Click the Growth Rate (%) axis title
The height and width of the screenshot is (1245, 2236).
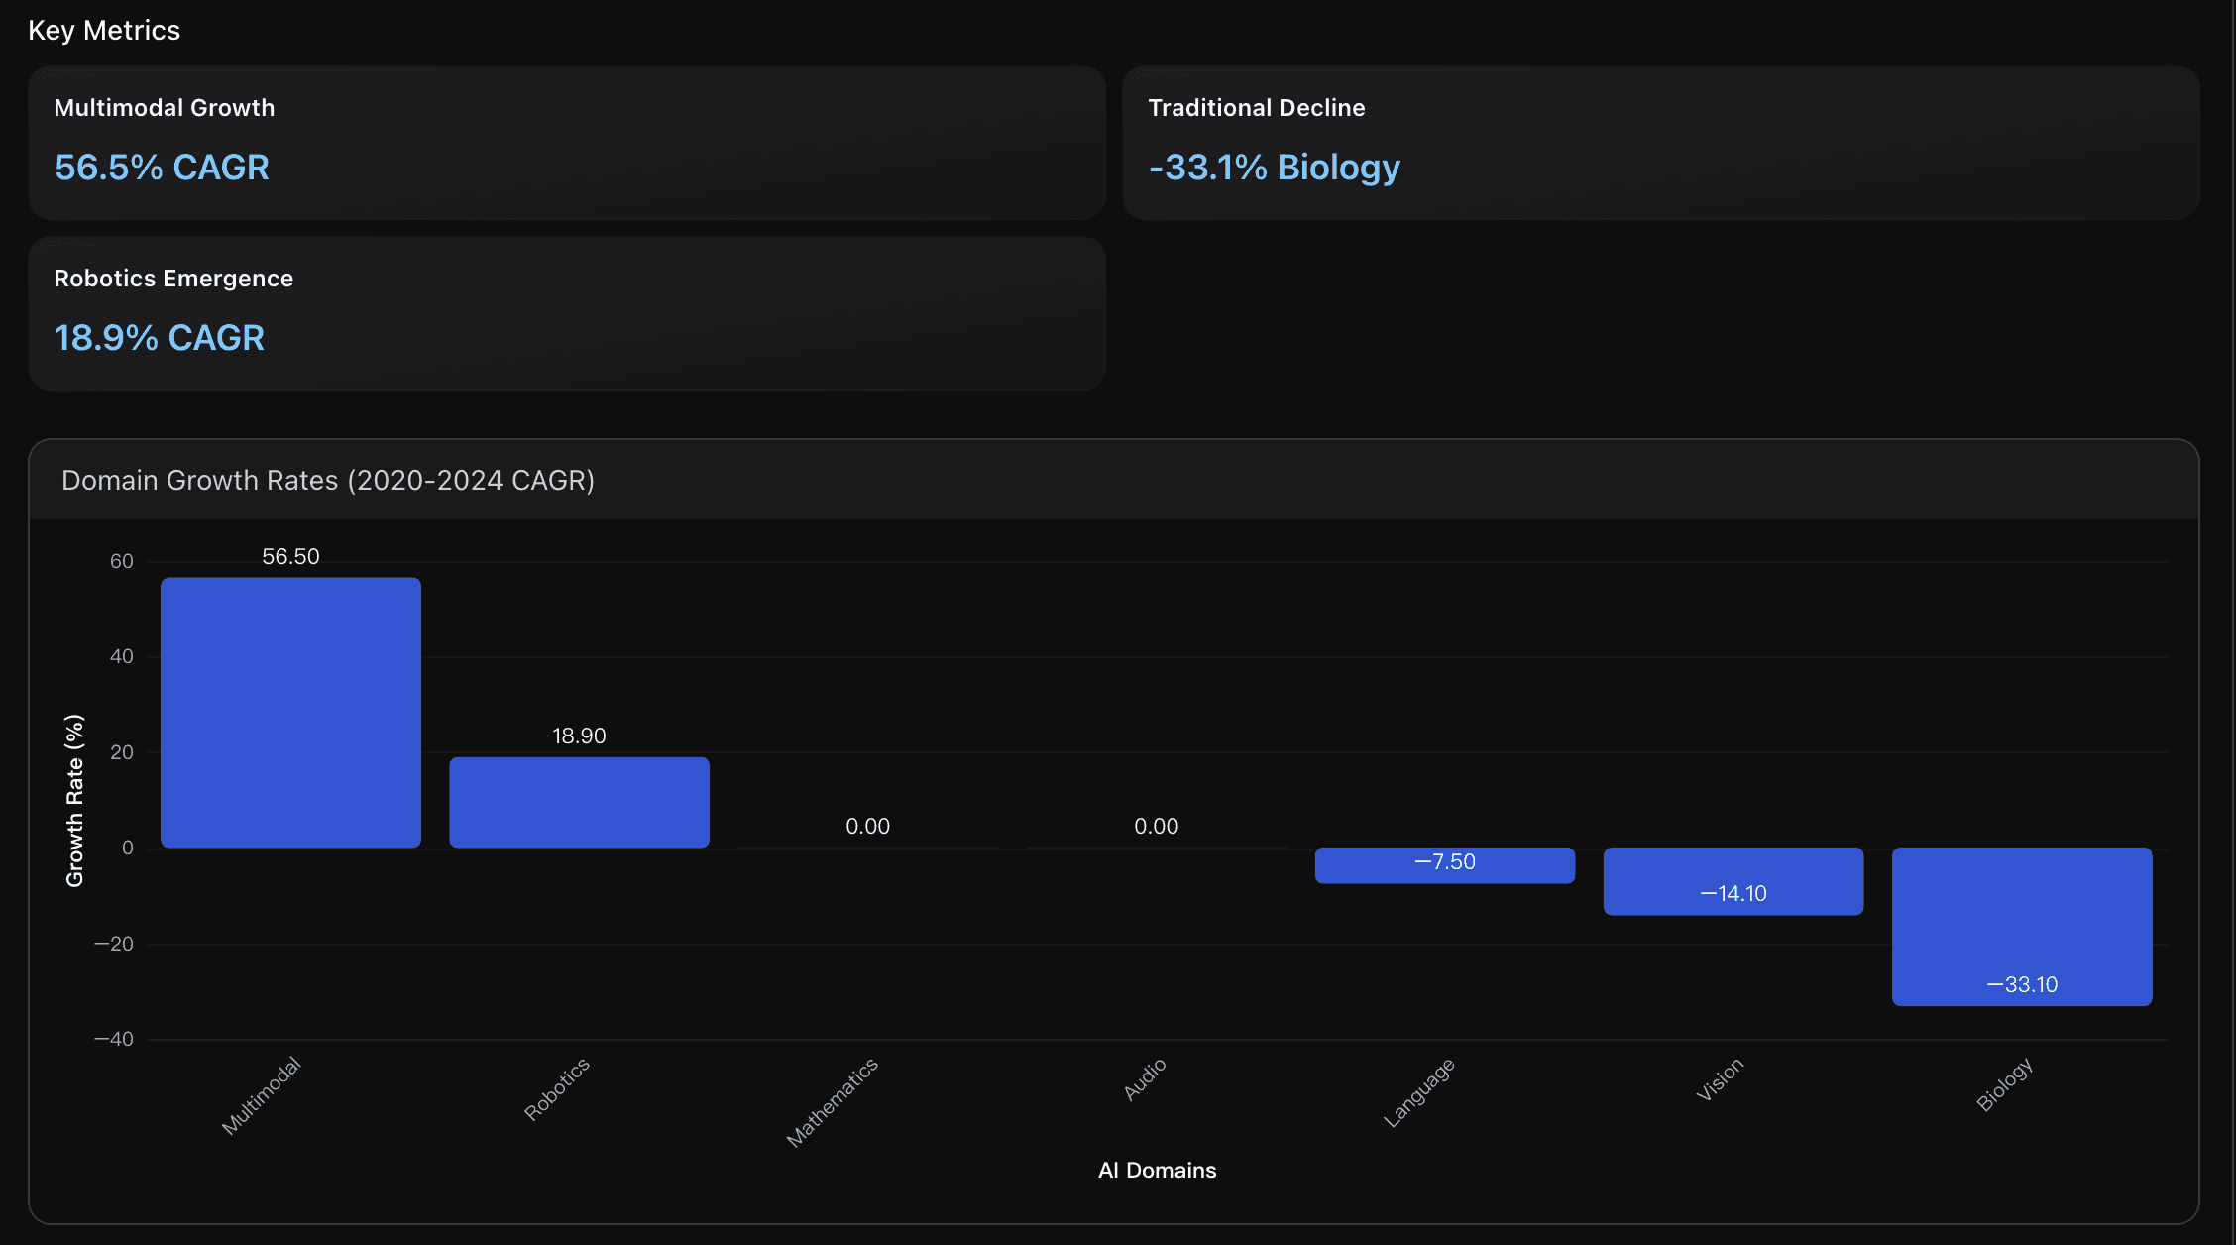74,800
